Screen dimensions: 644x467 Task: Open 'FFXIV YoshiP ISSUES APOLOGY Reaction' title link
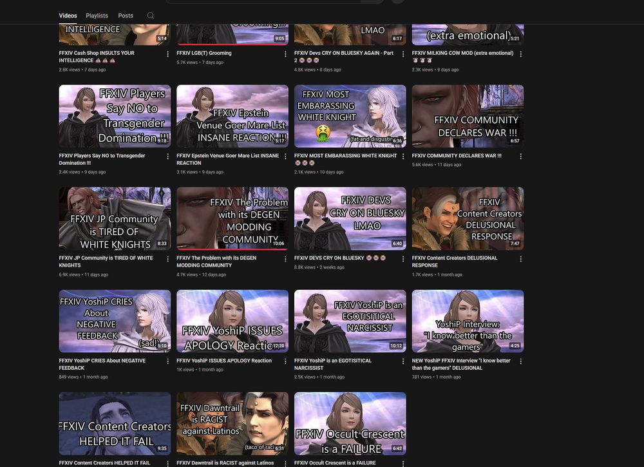click(224, 361)
